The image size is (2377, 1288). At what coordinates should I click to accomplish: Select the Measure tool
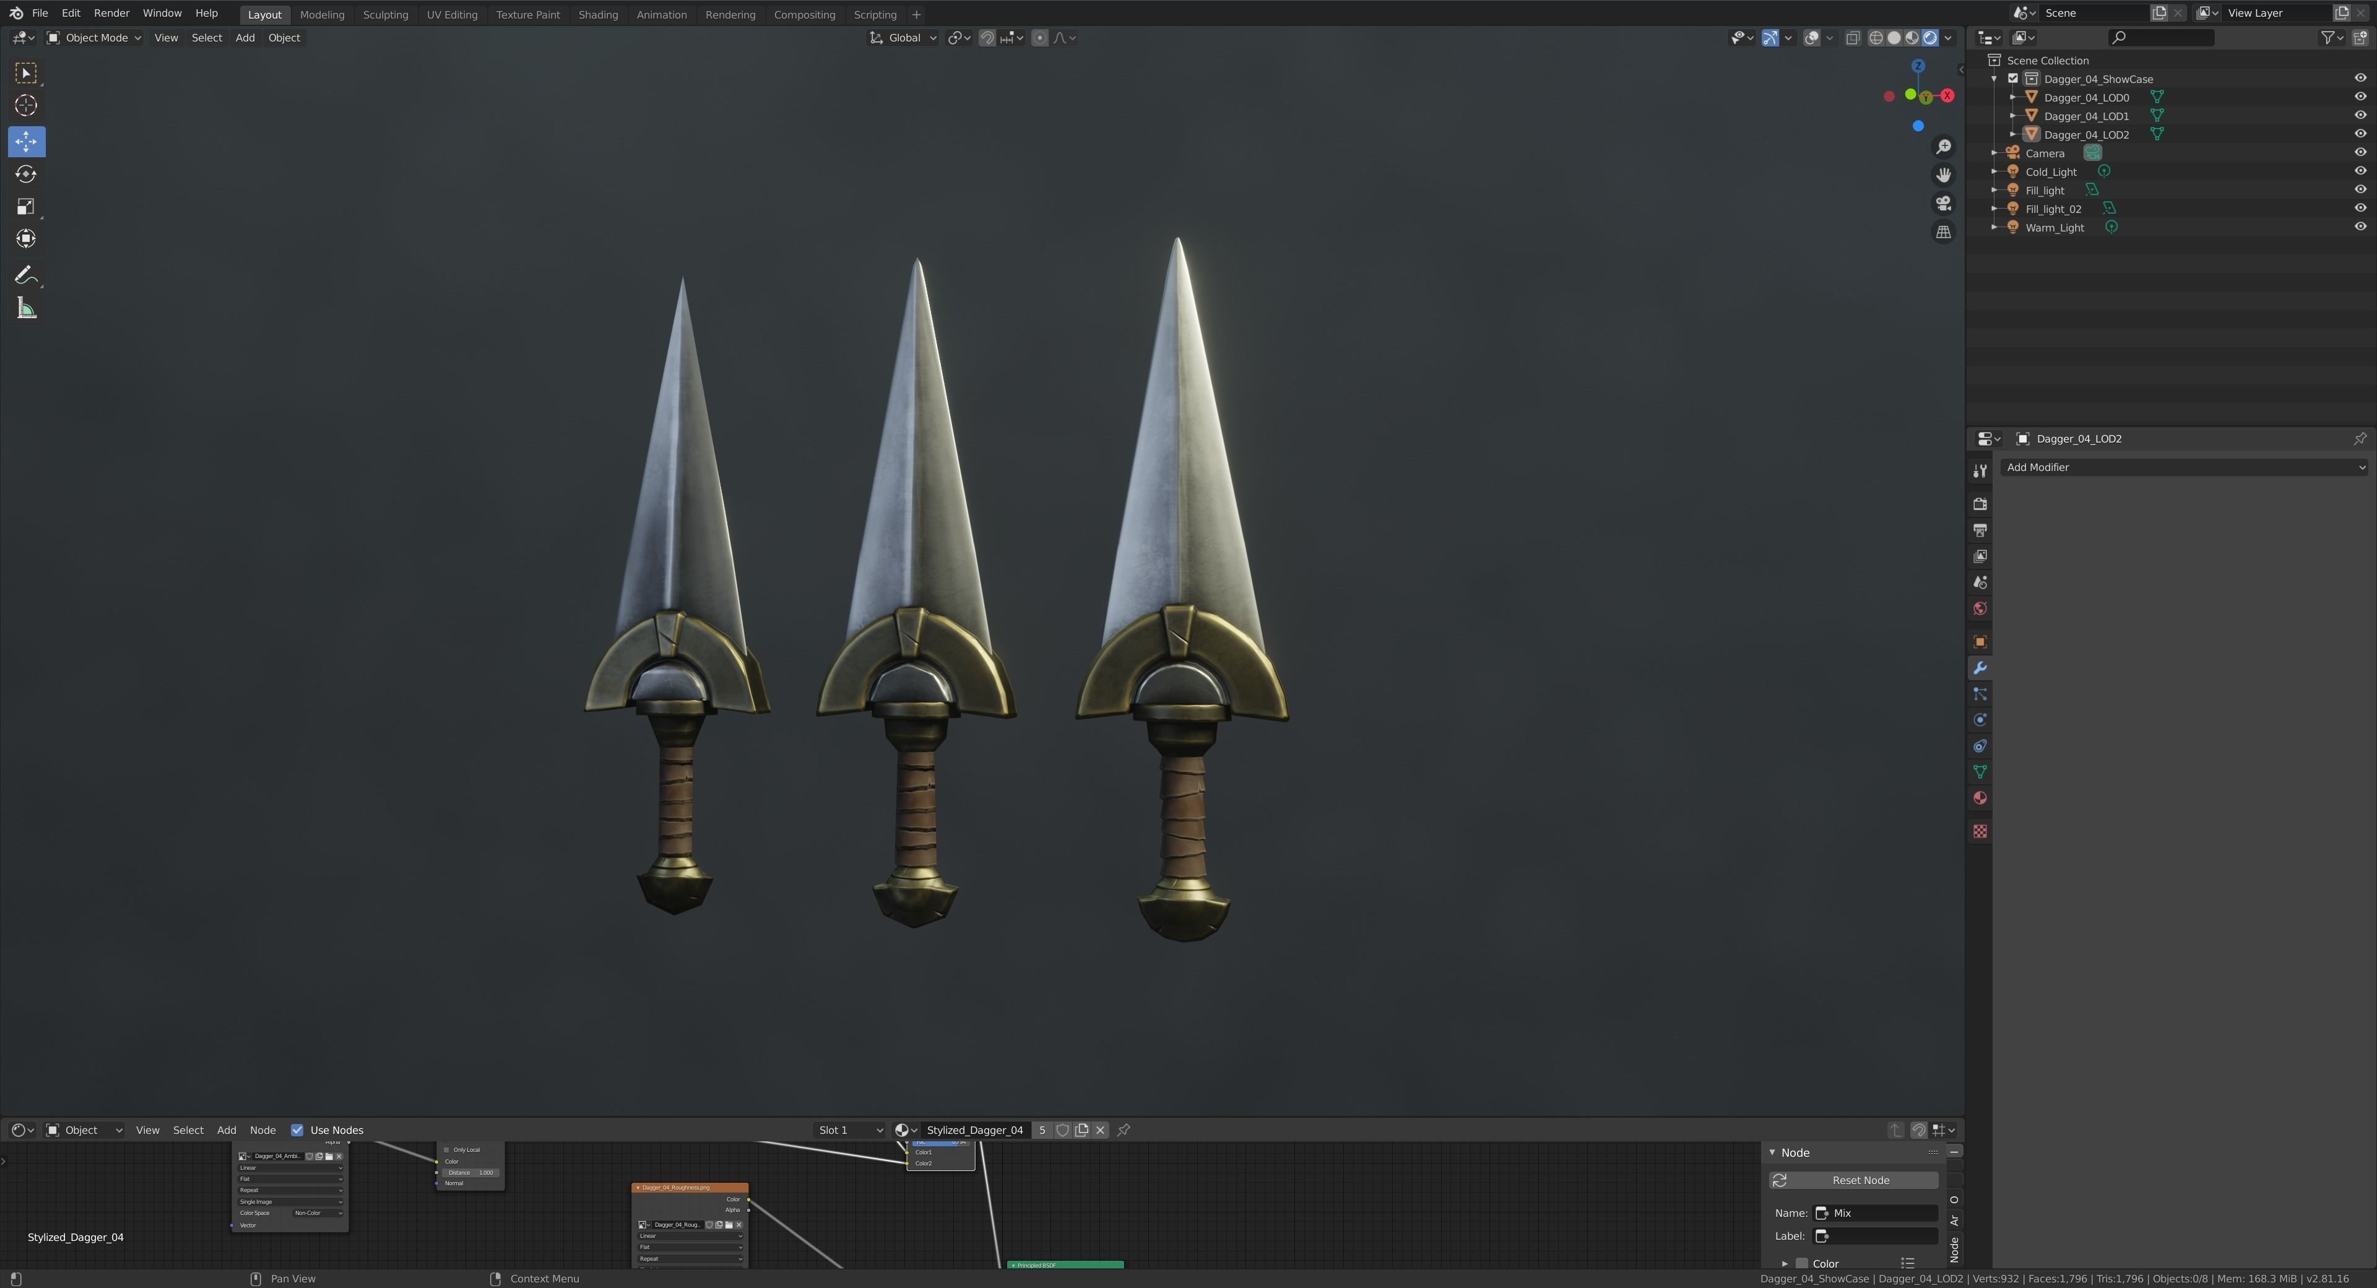pos(26,309)
